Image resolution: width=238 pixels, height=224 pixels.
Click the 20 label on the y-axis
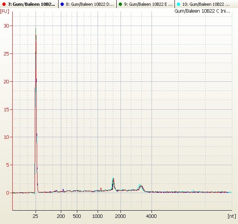coord(7,81)
